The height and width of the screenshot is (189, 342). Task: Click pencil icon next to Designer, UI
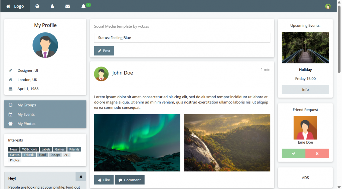pyautogui.click(x=10, y=70)
